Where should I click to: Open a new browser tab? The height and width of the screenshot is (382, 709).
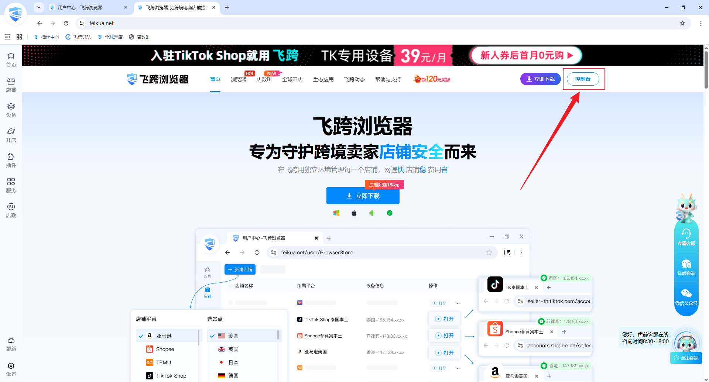pyautogui.click(x=227, y=7)
